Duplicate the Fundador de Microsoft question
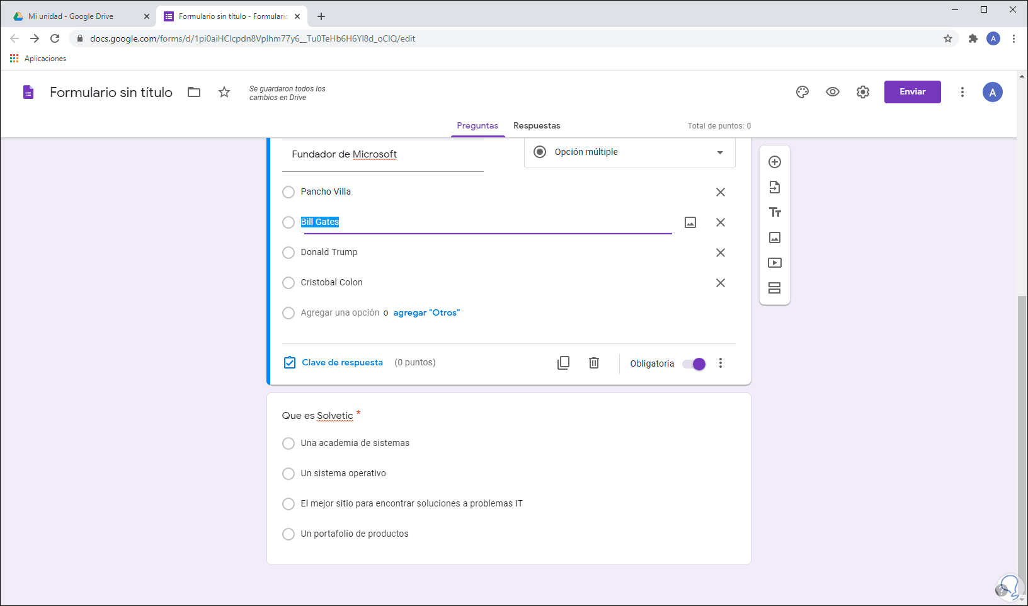 (x=564, y=363)
